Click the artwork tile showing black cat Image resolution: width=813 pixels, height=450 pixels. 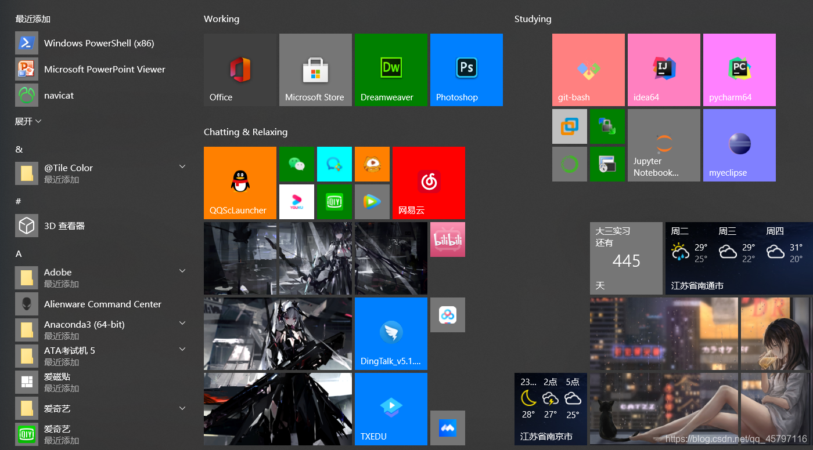pos(664,409)
